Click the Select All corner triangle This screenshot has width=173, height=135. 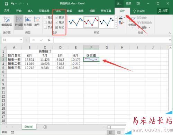pyautogui.click(x=4, y=47)
